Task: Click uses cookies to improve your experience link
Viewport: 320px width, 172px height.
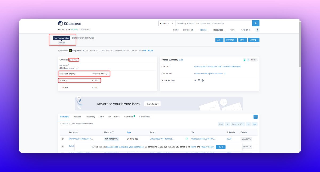Action: (125, 147)
